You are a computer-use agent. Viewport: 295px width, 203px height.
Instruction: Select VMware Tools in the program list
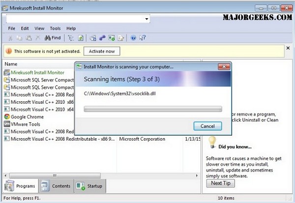[x=26, y=124]
